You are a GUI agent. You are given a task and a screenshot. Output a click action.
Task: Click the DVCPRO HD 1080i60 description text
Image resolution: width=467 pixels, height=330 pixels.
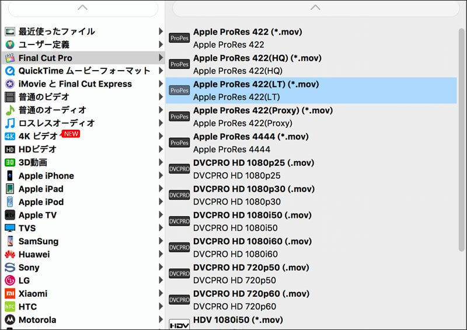coord(235,254)
